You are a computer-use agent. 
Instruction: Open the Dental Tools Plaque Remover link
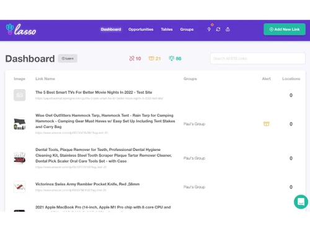tap(104, 155)
